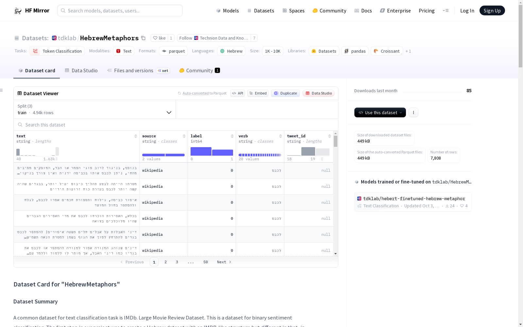Screen dimensions: 523x327
Task: Open the Docs menu item
Action: coord(363,10)
